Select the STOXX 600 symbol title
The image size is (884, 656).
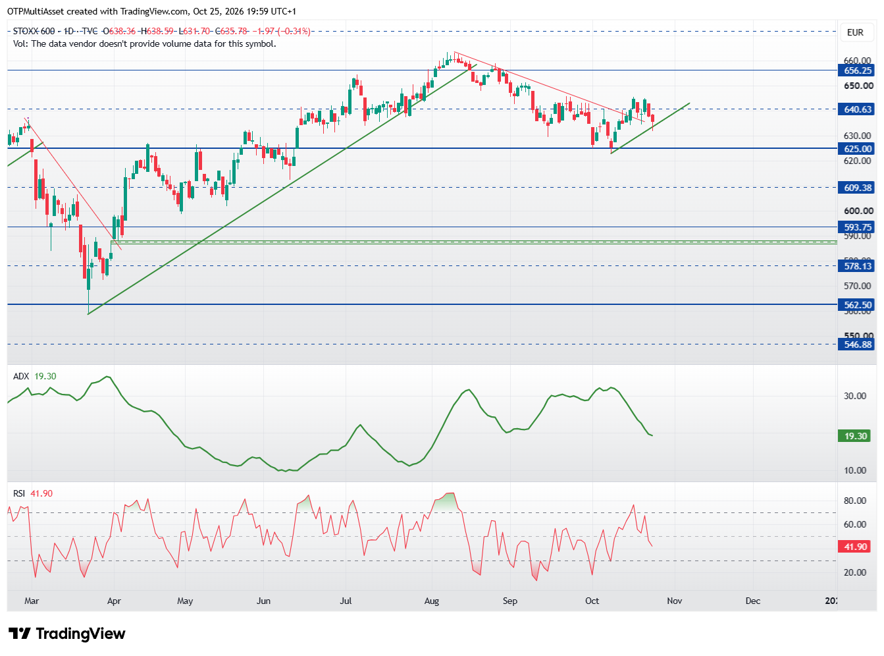34,31
